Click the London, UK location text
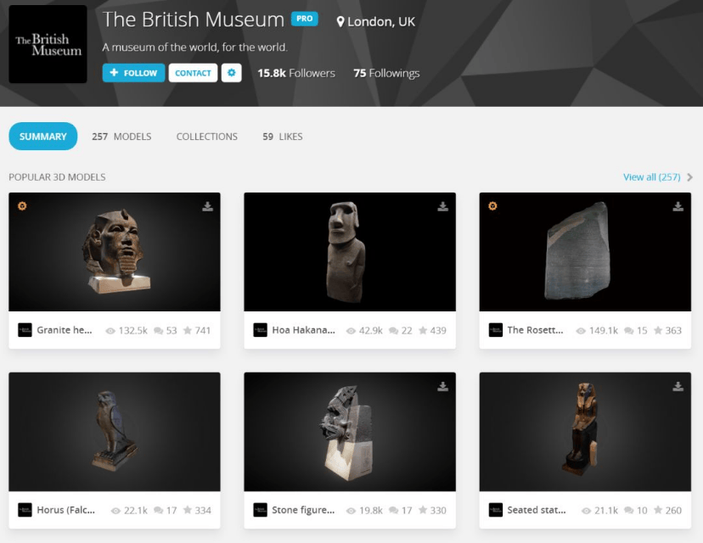 point(381,21)
